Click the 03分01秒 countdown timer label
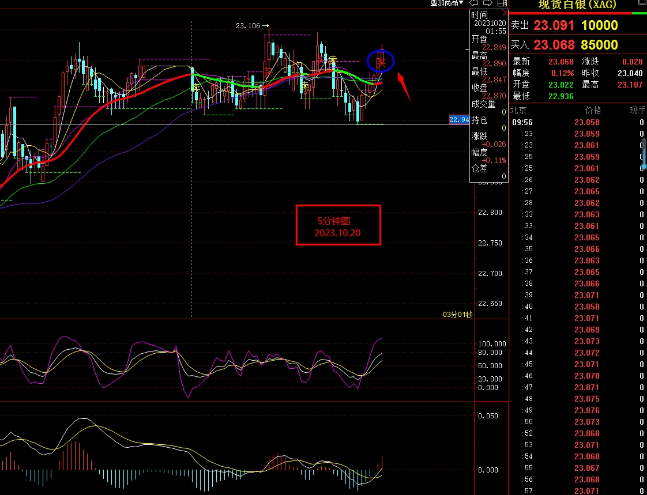The width and height of the screenshot is (647, 495). point(457,314)
